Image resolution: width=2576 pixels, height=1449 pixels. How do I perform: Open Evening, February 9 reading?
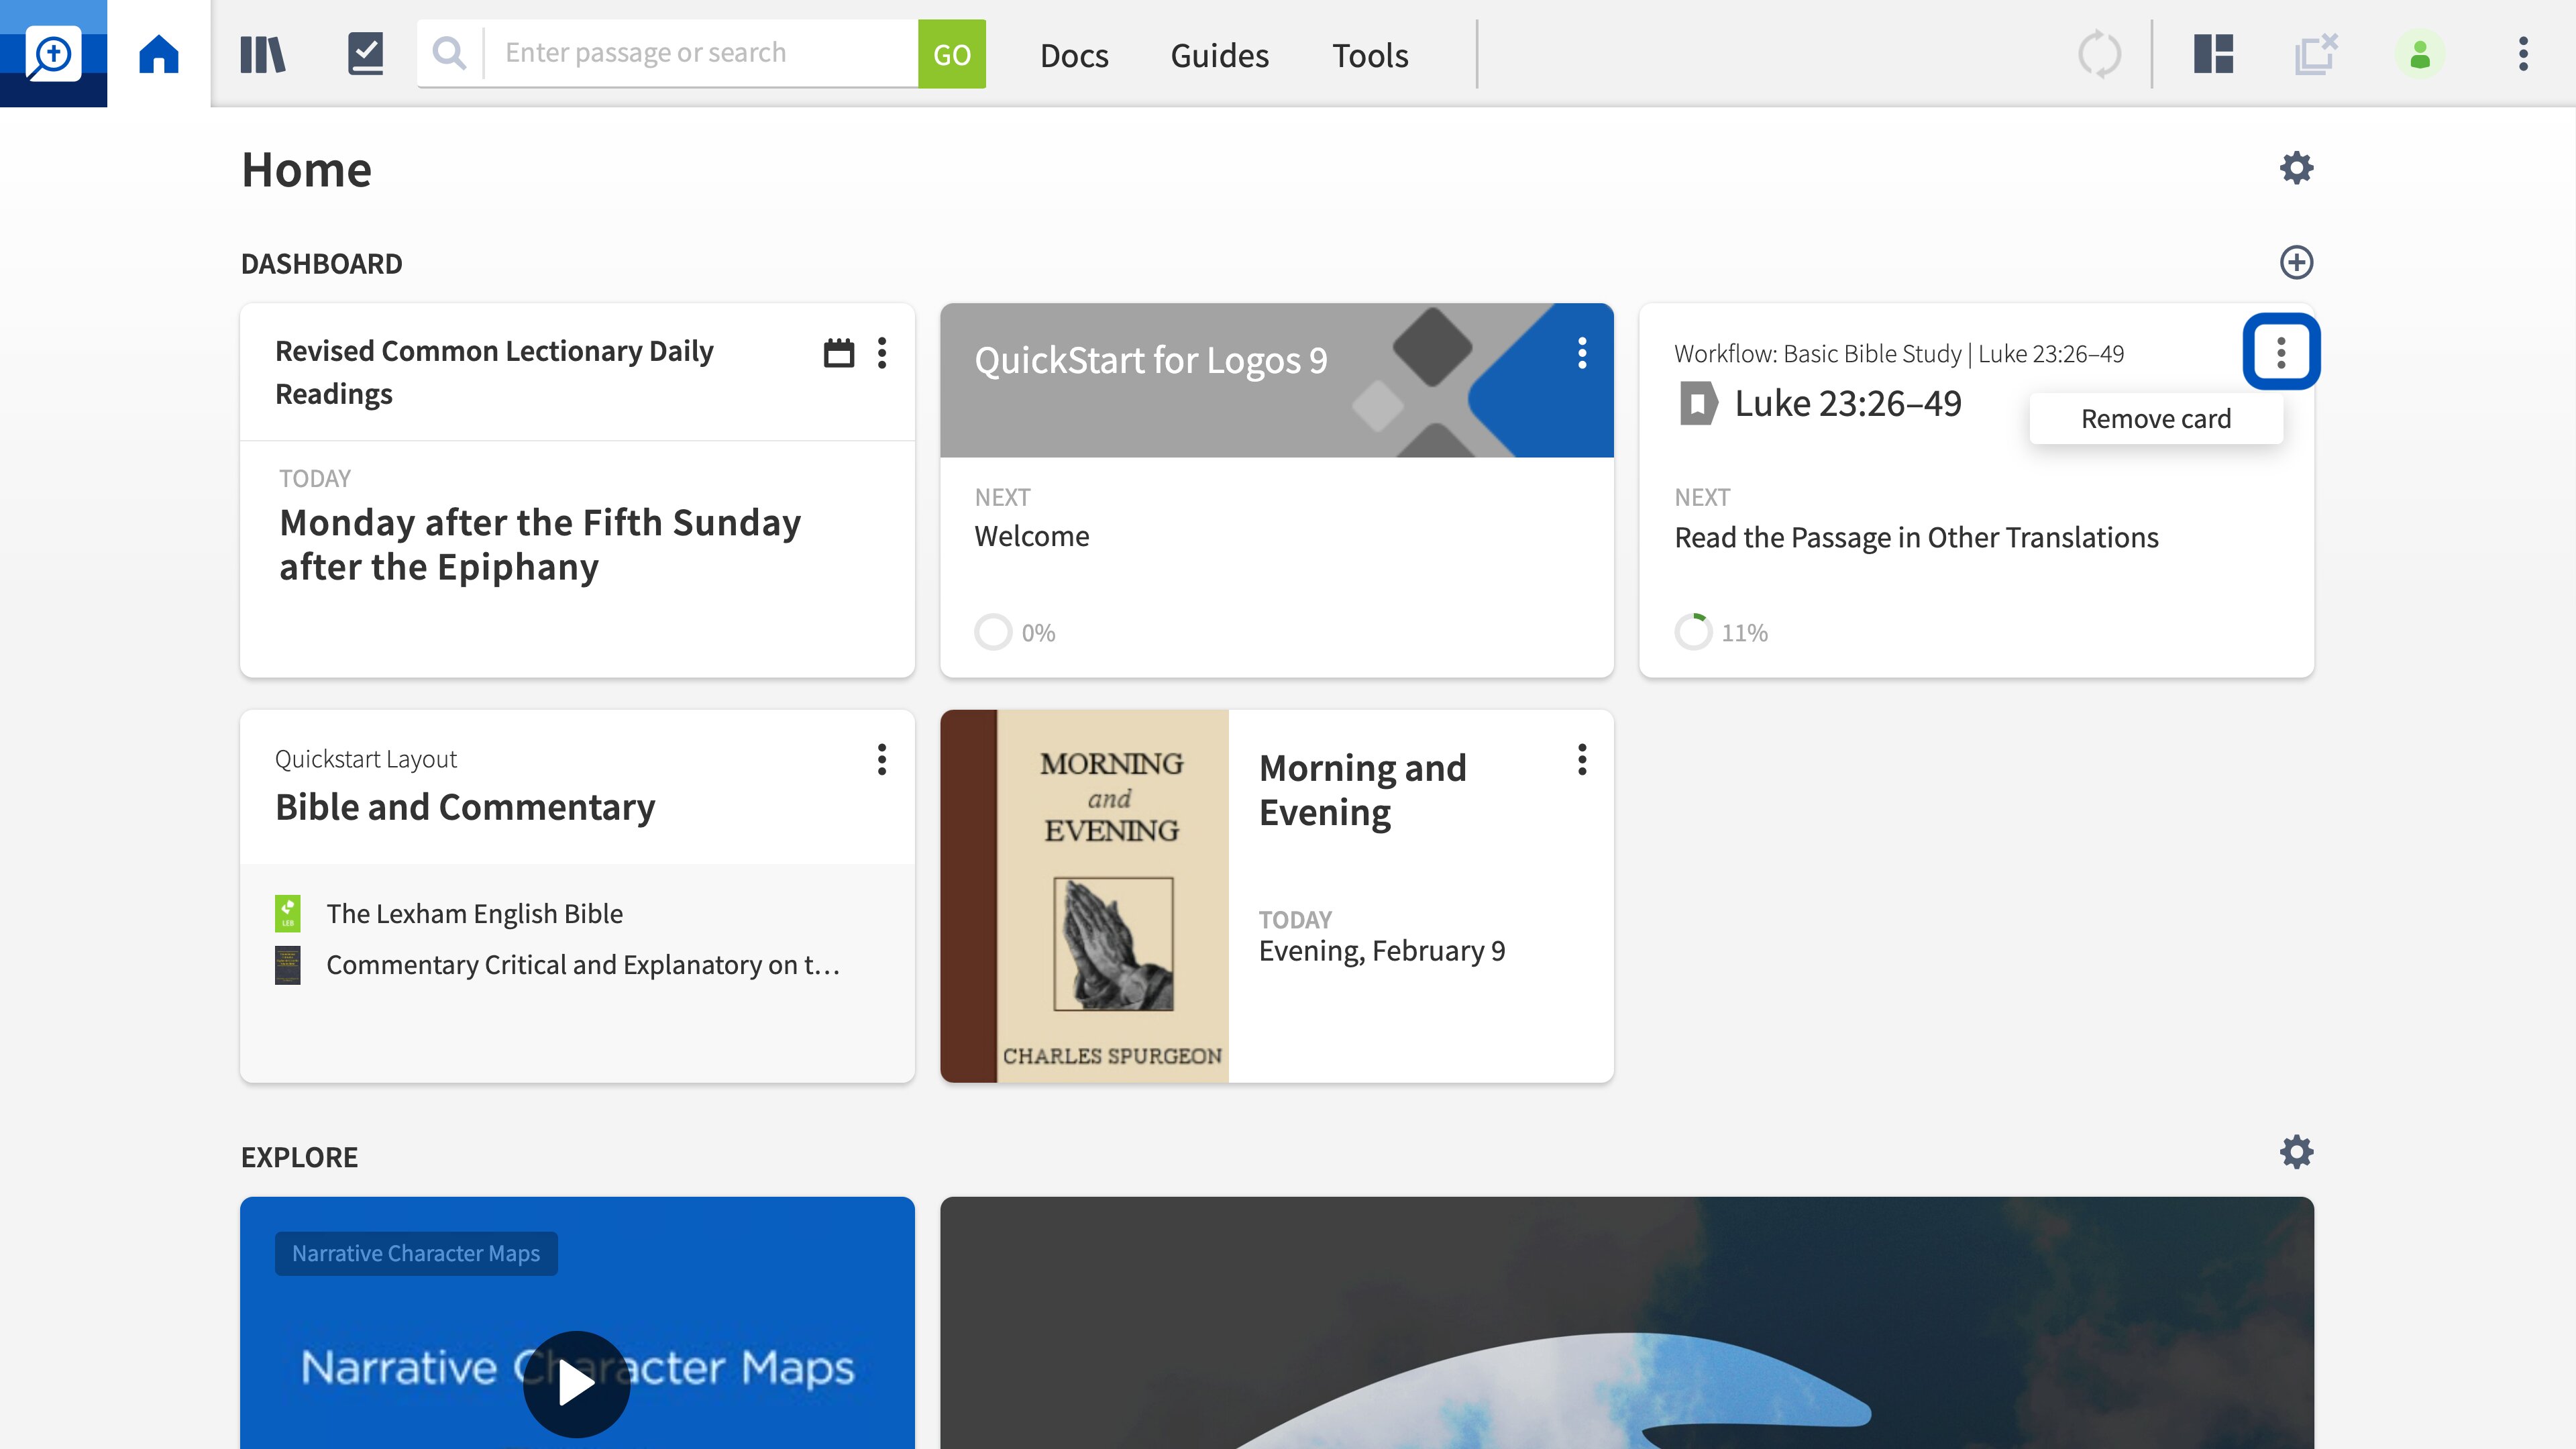(x=1382, y=951)
